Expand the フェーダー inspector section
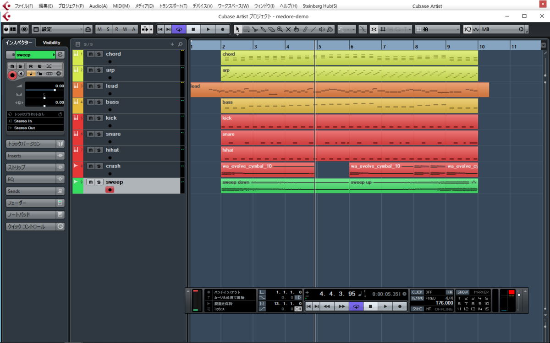Image resolution: width=550 pixels, height=343 pixels. (31, 203)
